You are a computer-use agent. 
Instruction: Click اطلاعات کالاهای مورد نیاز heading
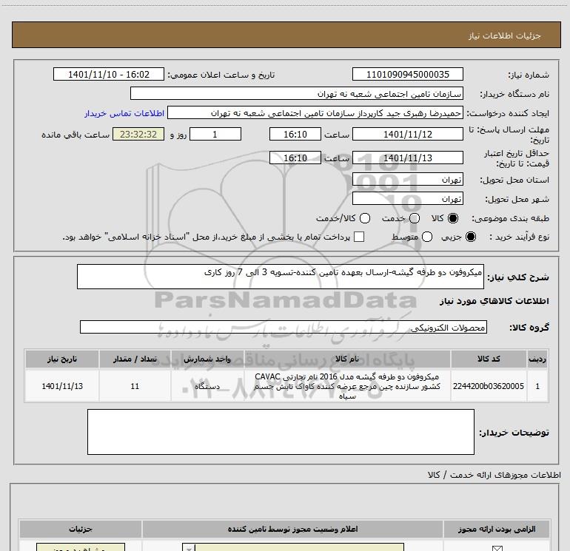(494, 301)
